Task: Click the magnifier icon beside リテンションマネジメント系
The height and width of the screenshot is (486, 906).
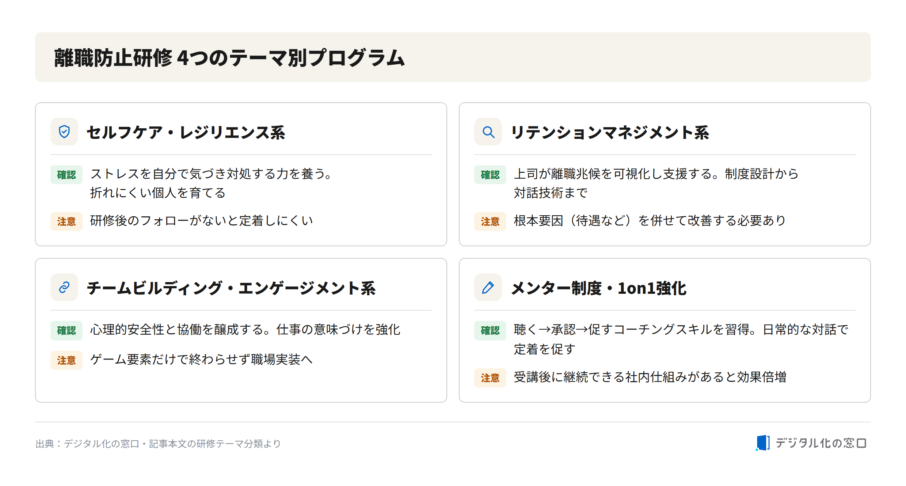Action: [x=488, y=132]
